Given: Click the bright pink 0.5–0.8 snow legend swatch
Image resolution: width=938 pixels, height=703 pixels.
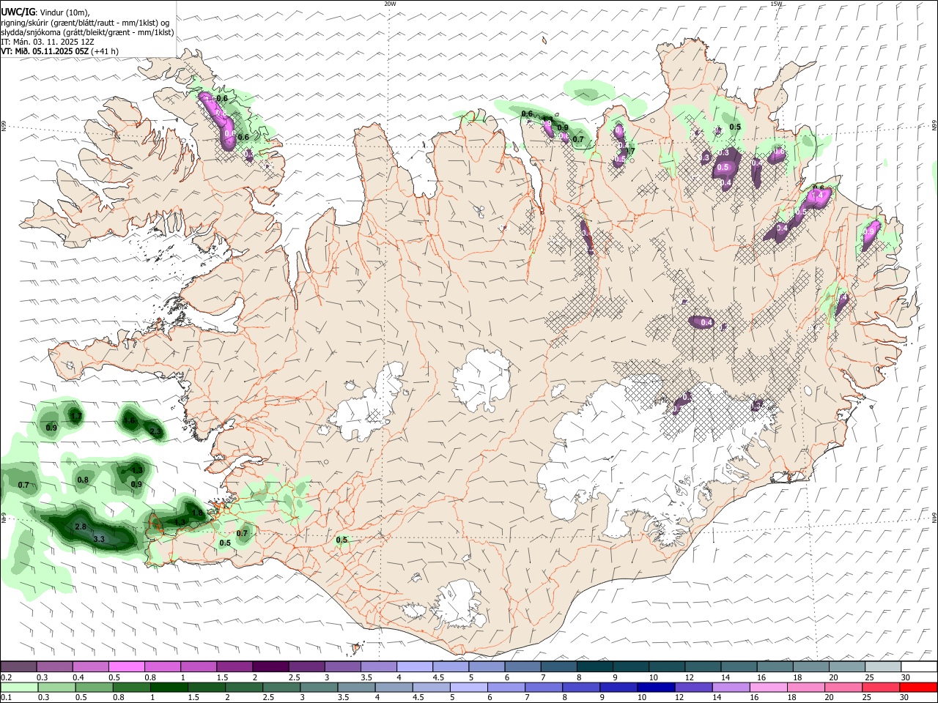Looking at the screenshot, I should 126,667.
